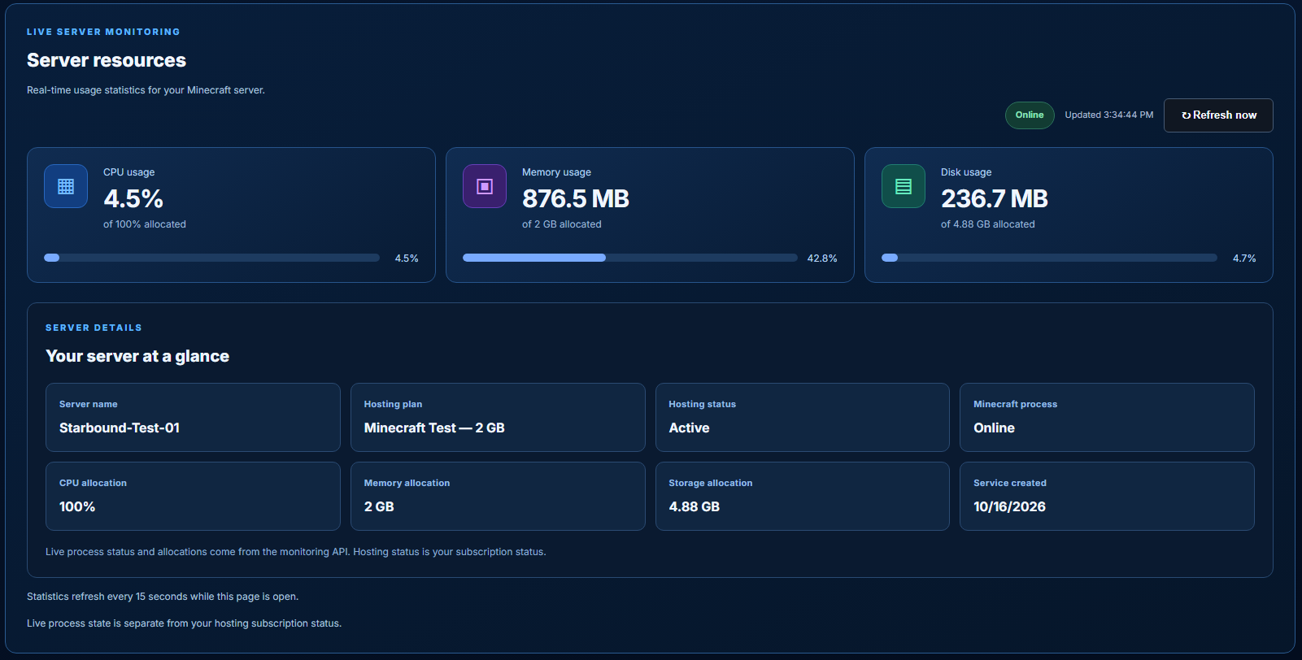Click the 'Minecraft Test — 2 GB' plan text

(x=434, y=428)
